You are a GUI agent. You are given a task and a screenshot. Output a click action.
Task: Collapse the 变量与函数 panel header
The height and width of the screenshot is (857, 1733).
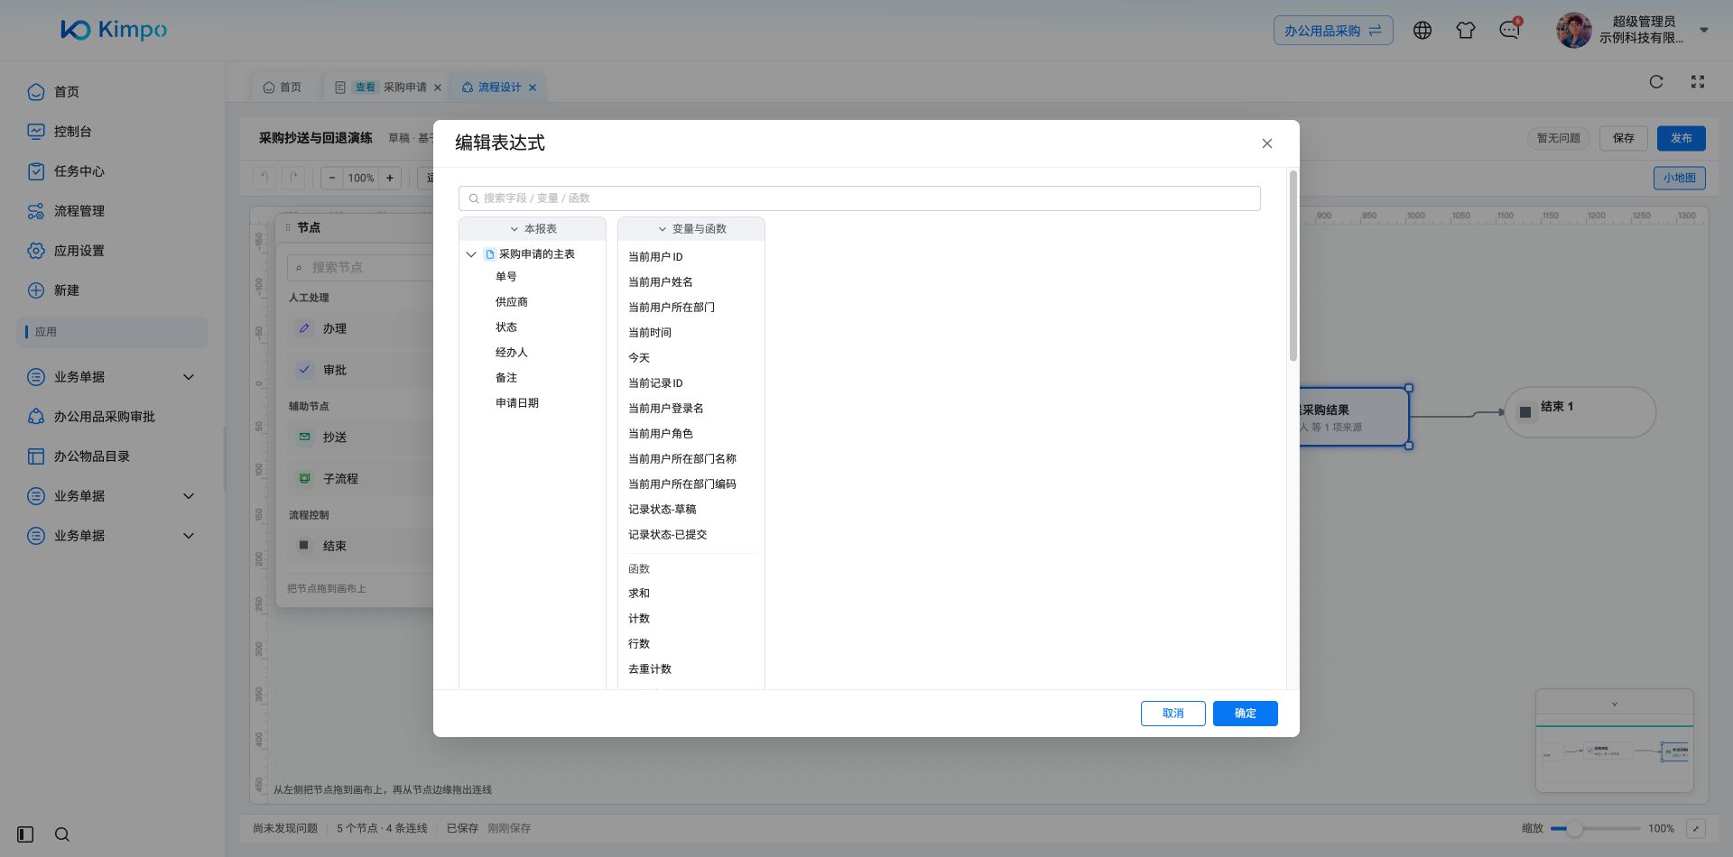click(x=691, y=229)
